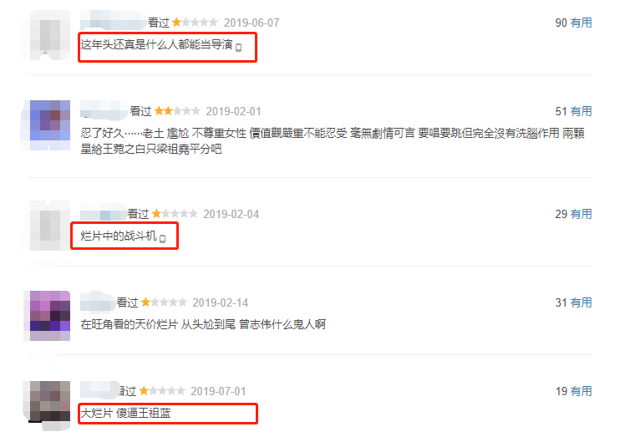Mark the 51-vote comment as 有用
The image size is (620, 437).
click(x=581, y=111)
